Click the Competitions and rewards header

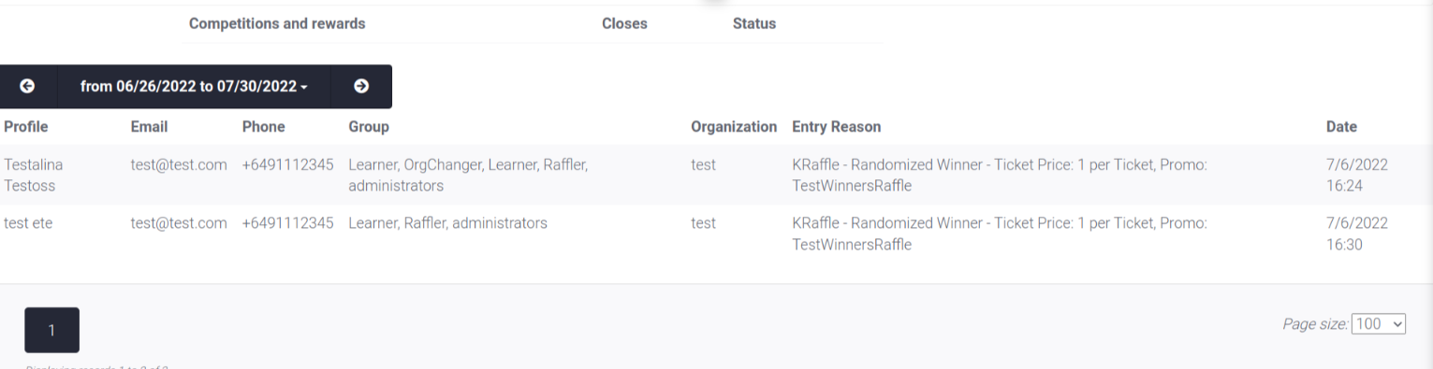tap(277, 23)
